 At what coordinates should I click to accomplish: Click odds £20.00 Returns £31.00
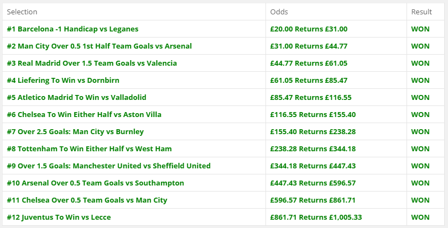tap(309, 29)
